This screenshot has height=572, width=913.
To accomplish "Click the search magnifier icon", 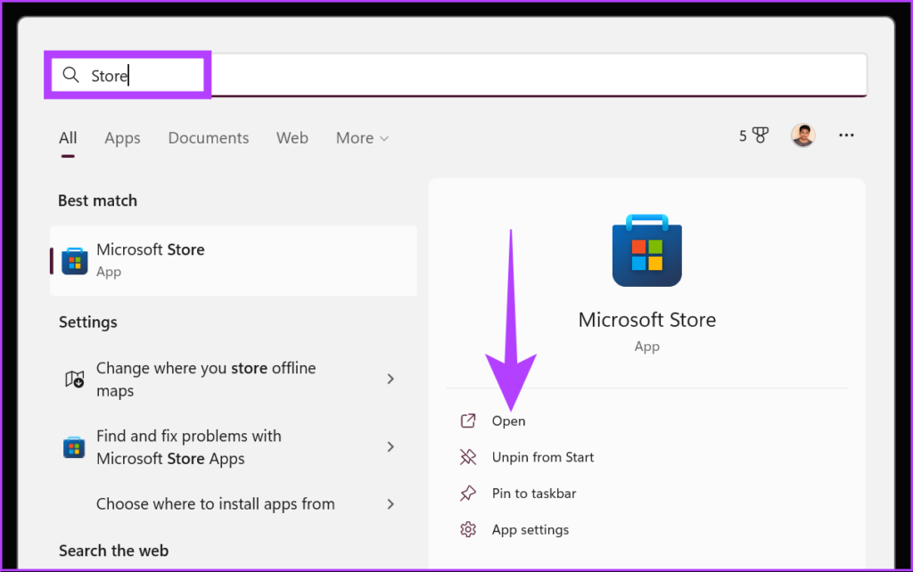I will (x=70, y=75).
